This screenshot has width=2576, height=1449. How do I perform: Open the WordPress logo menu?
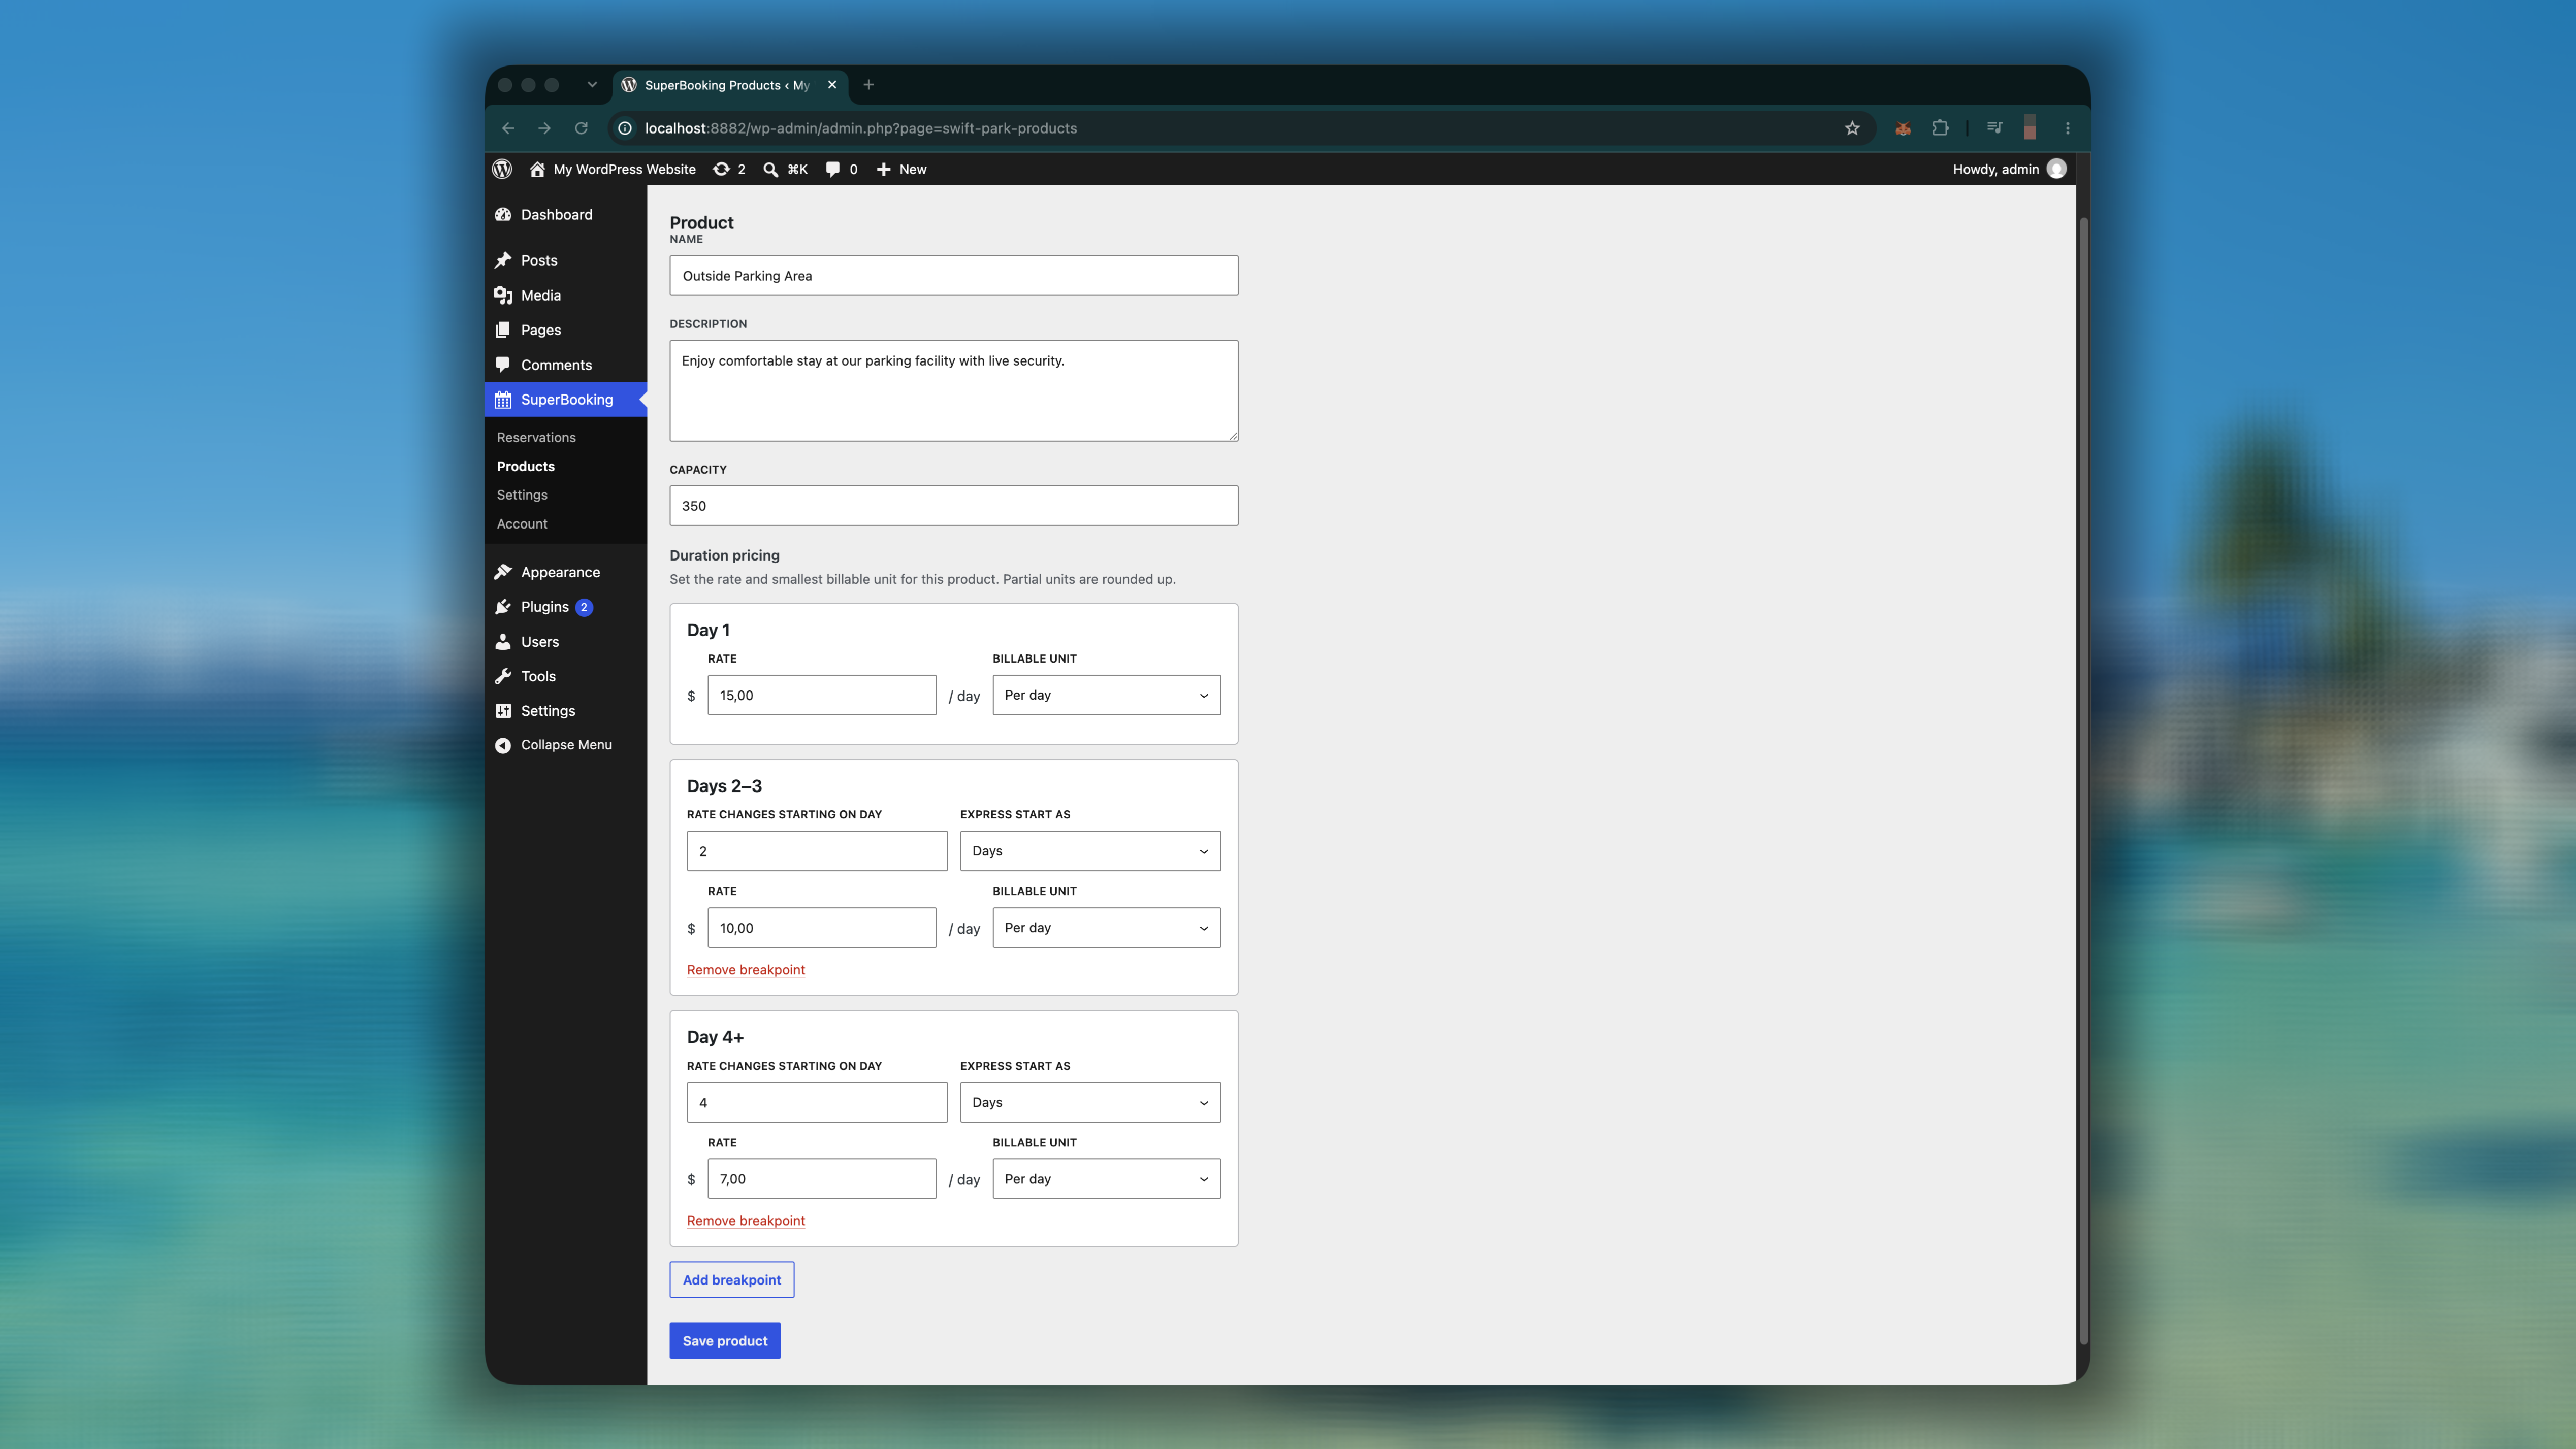pos(502,169)
